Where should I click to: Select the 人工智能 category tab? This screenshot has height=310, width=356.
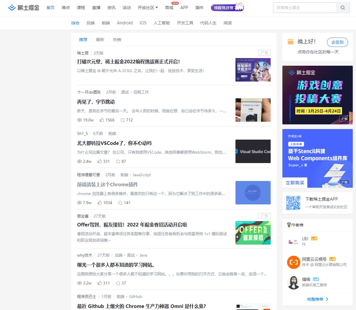pyautogui.click(x=162, y=23)
